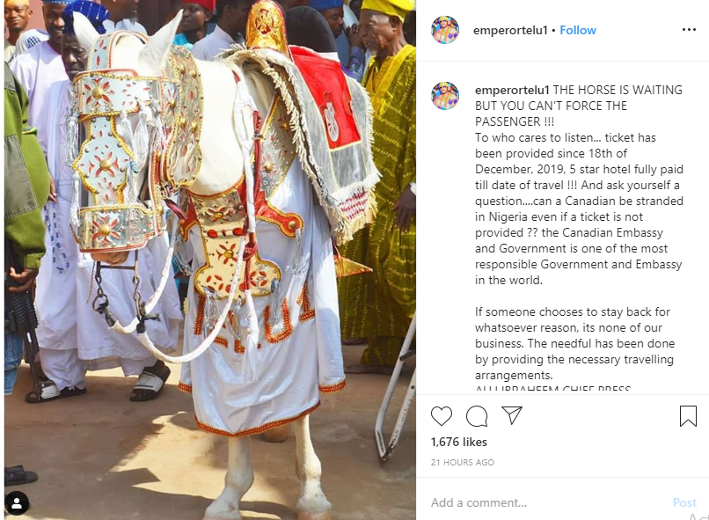This screenshot has height=520, width=709.
Task: Click header profile avatar of emperortelu1
Action: click(445, 30)
